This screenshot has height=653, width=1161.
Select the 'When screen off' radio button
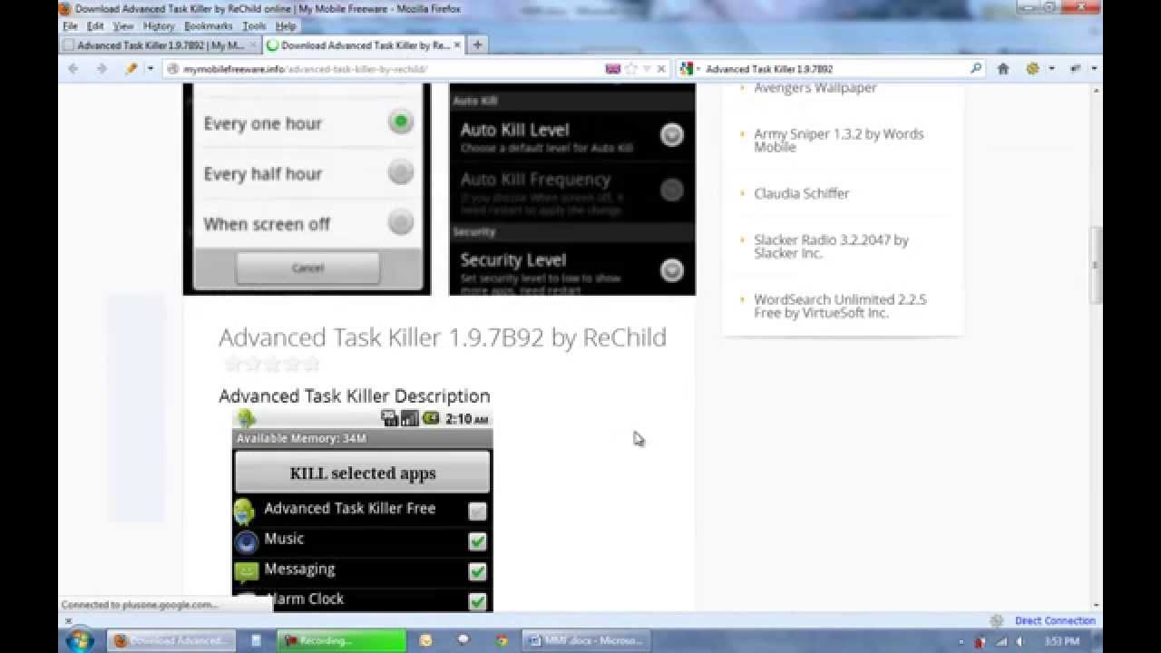click(400, 222)
